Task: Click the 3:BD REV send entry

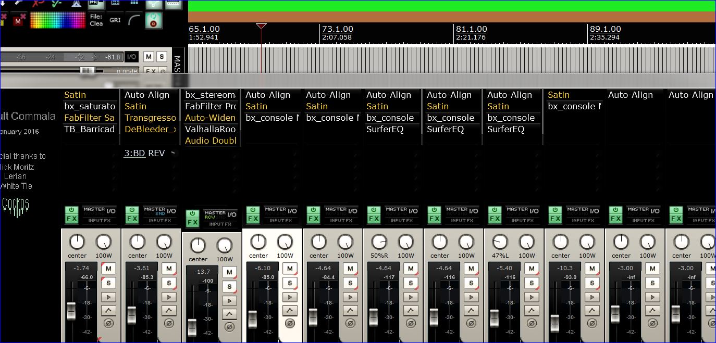Action: point(144,153)
